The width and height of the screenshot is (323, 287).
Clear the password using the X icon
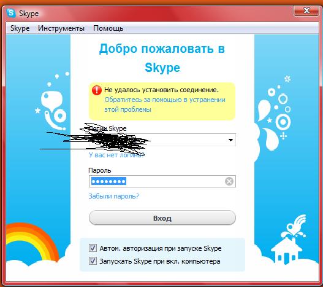point(229,181)
